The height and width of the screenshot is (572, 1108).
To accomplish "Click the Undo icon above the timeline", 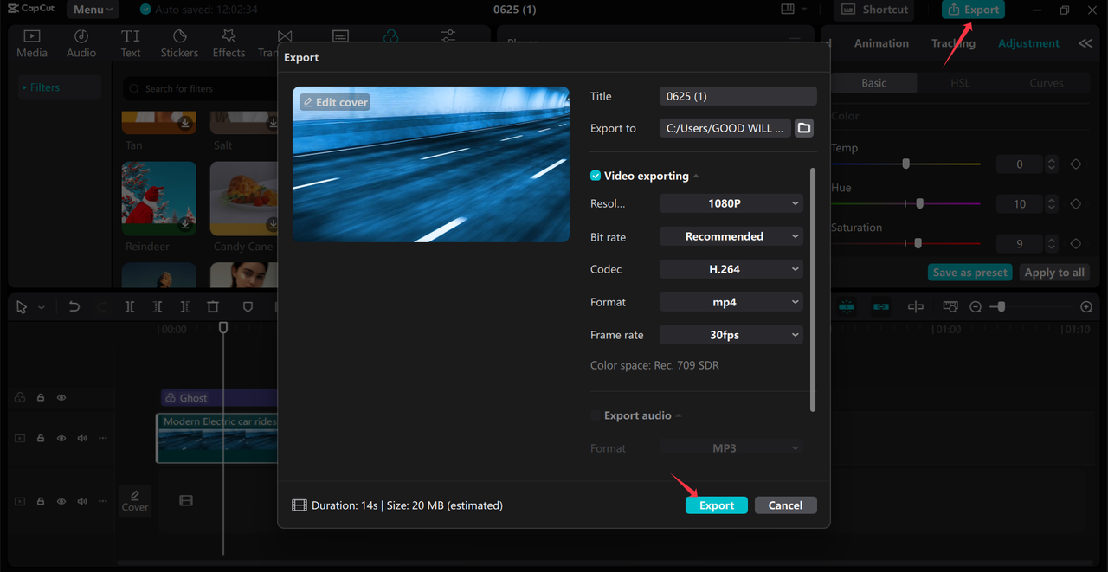I will [x=74, y=306].
